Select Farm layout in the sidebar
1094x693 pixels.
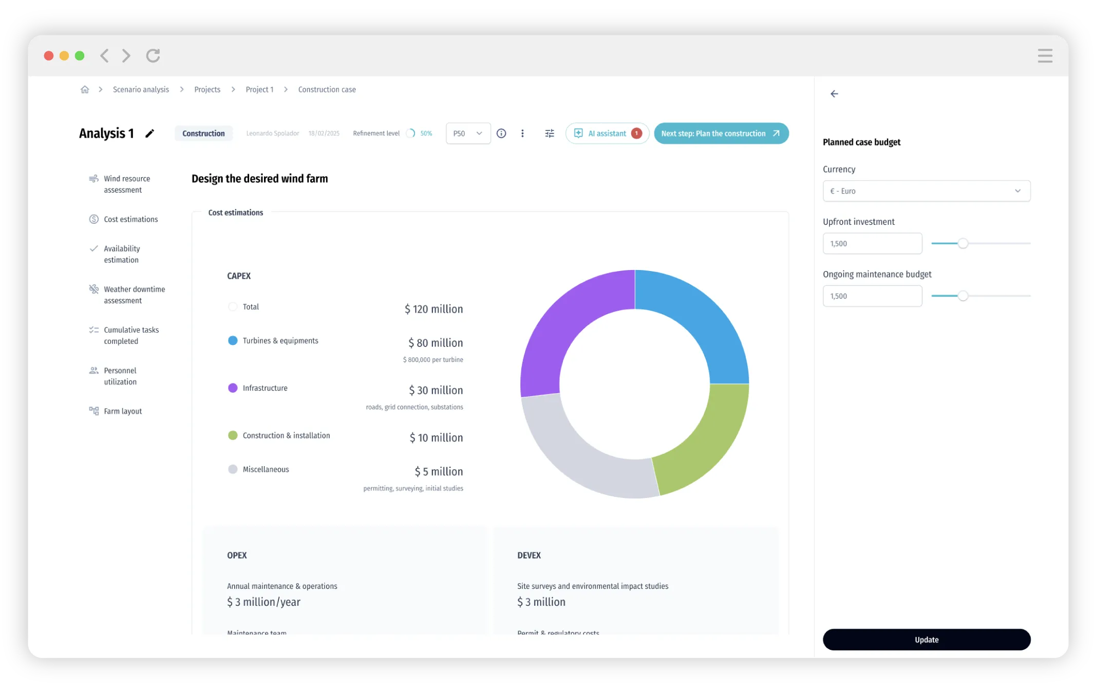123,411
